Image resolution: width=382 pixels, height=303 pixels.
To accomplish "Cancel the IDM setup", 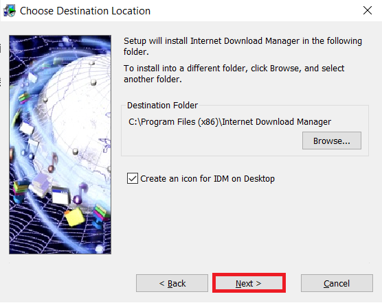I will (x=337, y=283).
